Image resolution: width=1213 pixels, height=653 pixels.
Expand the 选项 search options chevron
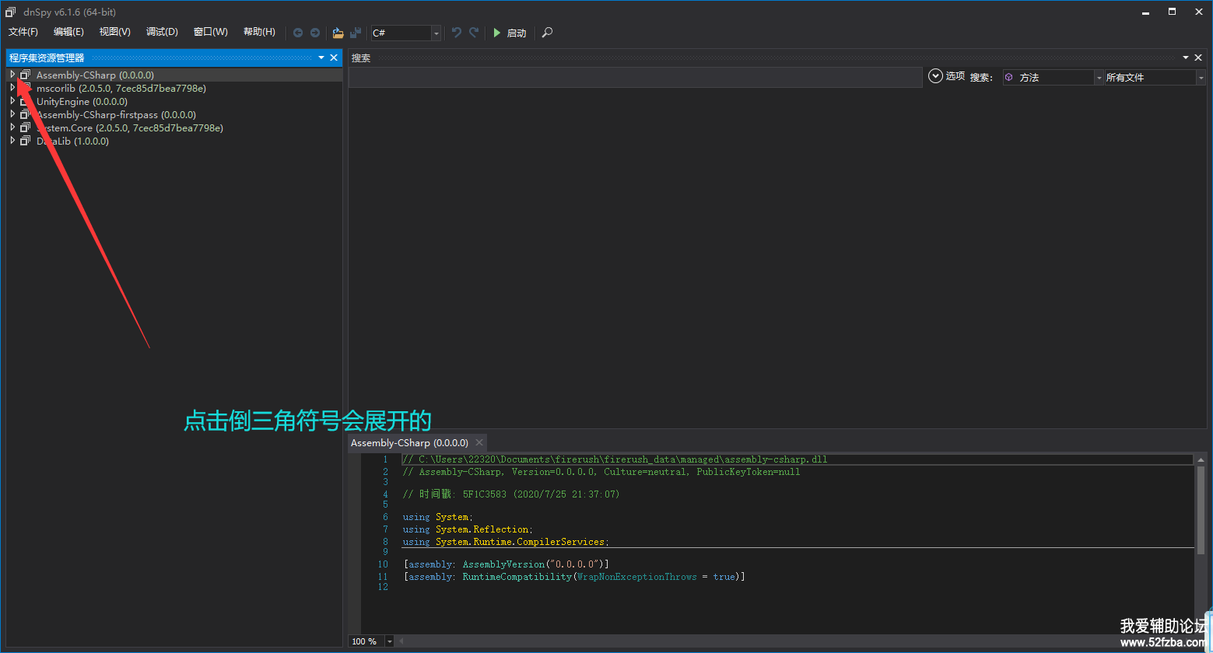pyautogui.click(x=936, y=76)
